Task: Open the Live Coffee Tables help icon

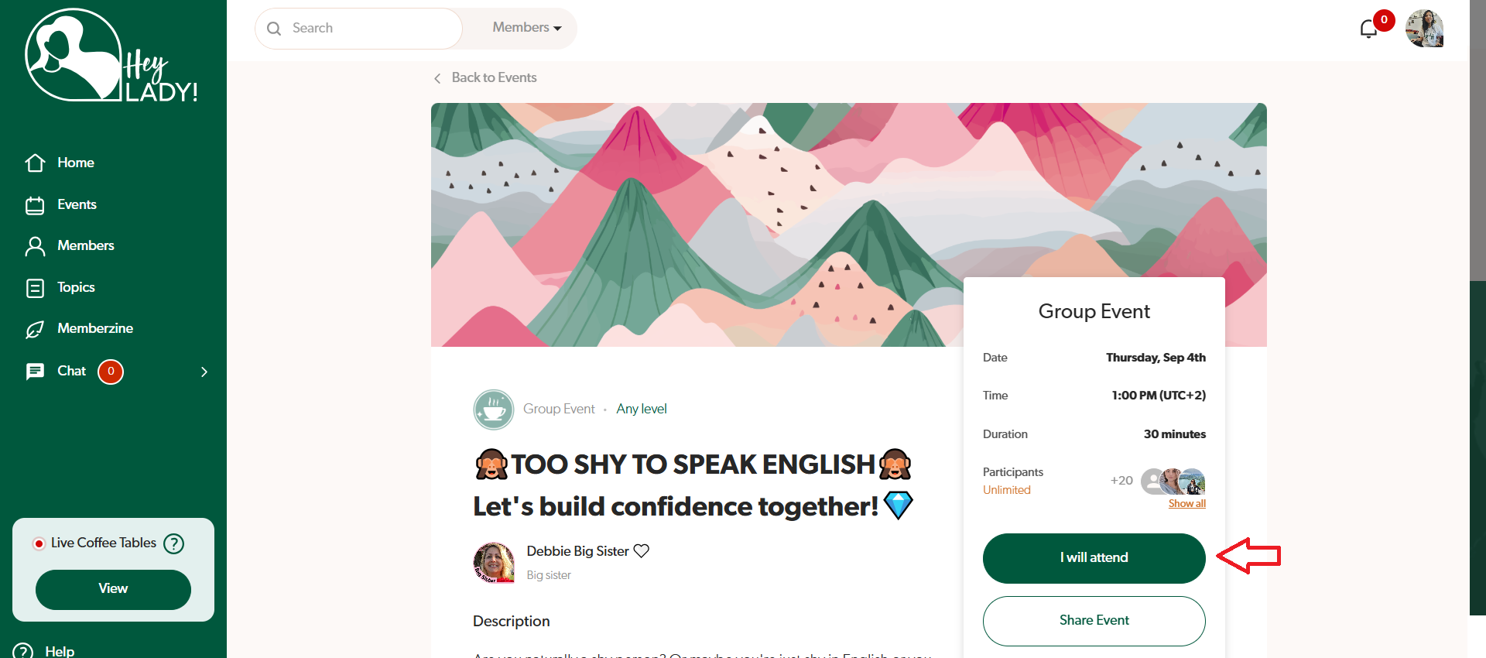Action: [x=174, y=543]
